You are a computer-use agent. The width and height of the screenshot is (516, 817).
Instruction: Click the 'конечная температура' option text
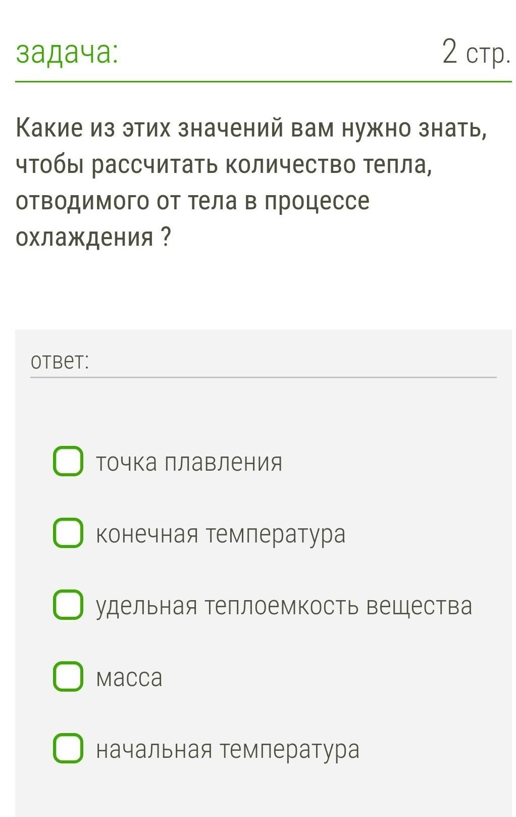click(x=221, y=534)
